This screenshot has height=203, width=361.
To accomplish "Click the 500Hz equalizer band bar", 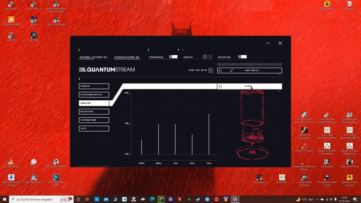I will [x=159, y=139].
